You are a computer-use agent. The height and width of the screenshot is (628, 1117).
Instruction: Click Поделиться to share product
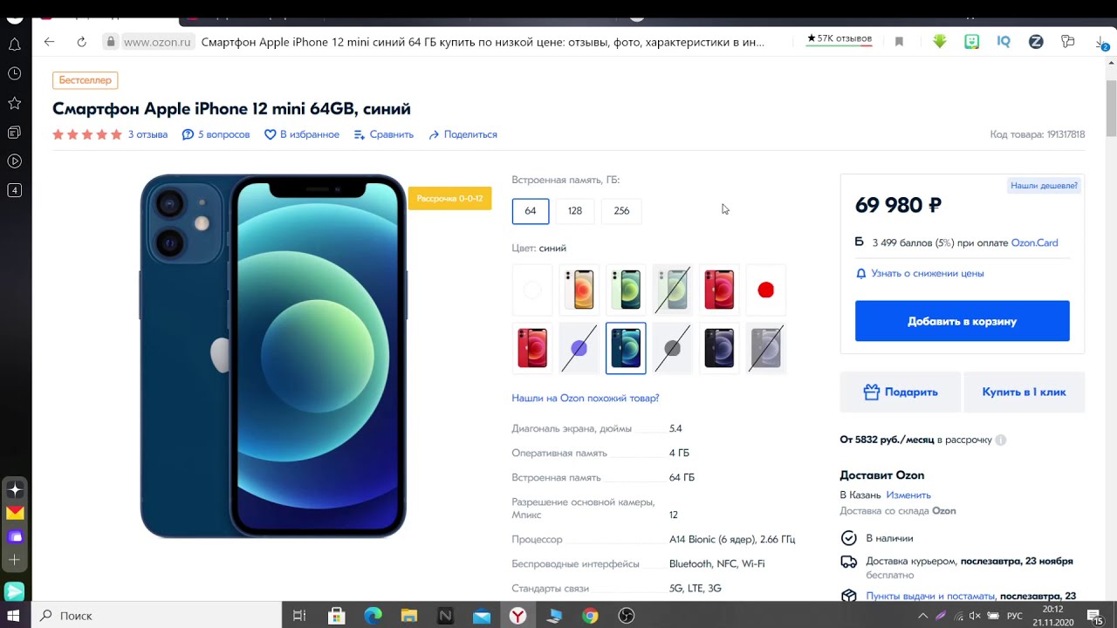click(x=463, y=134)
